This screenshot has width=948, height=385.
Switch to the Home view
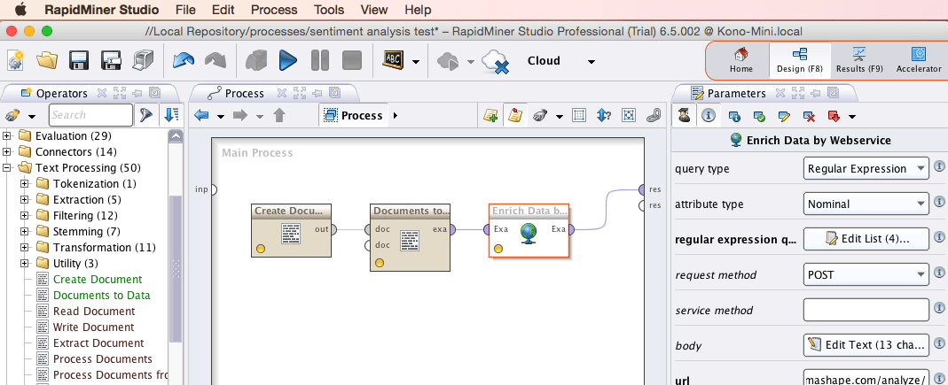740,60
